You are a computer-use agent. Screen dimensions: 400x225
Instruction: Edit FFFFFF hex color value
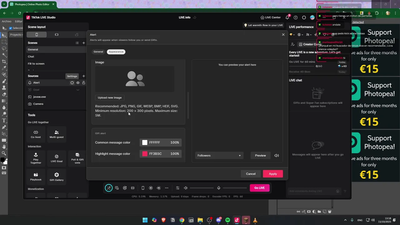(155, 142)
